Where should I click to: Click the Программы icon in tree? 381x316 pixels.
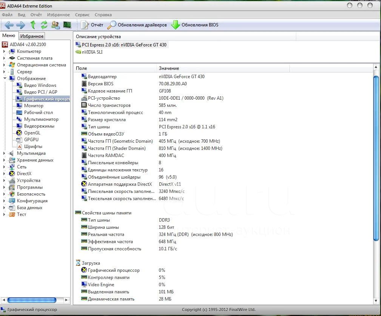point(12,187)
